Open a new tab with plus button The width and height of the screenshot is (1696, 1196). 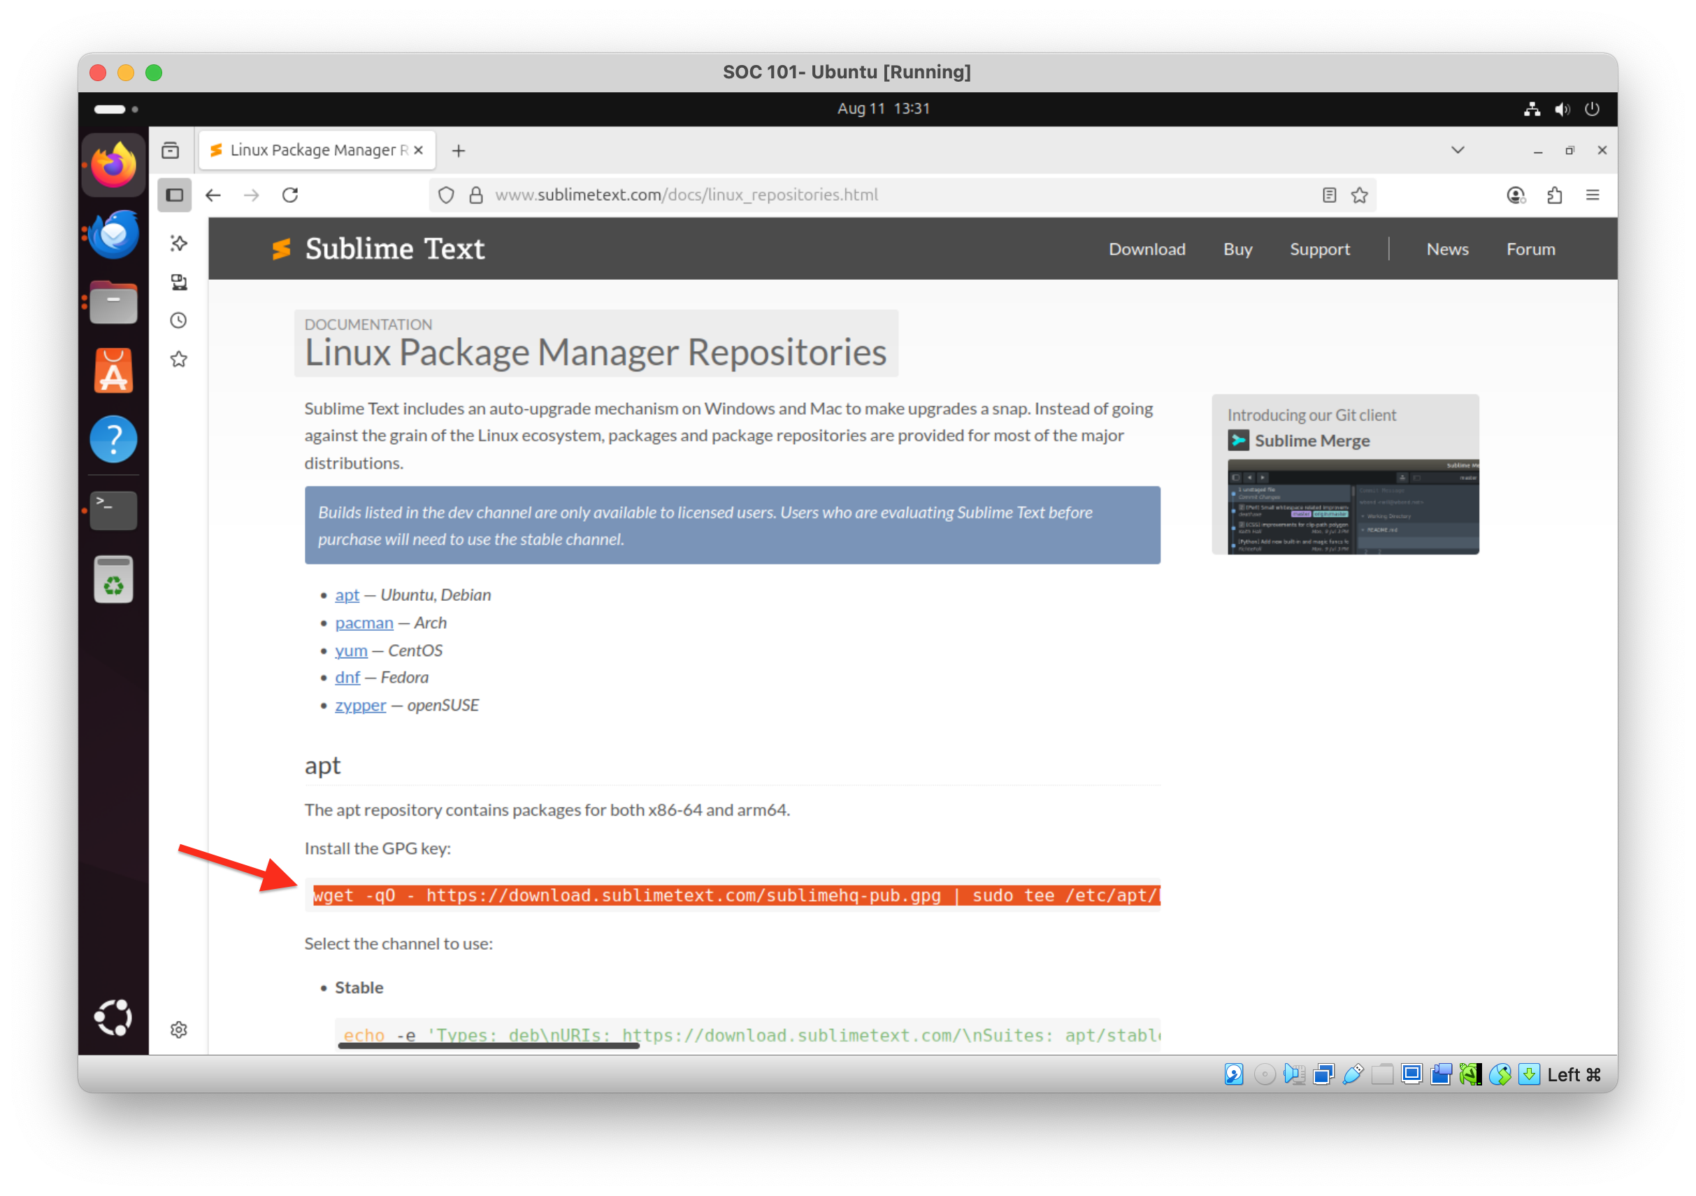pos(459,151)
